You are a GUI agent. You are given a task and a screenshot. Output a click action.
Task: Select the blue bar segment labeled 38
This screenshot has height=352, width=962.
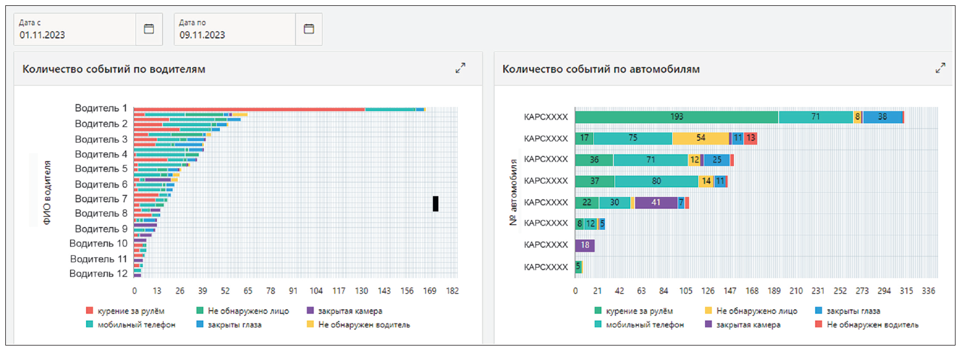point(882,117)
